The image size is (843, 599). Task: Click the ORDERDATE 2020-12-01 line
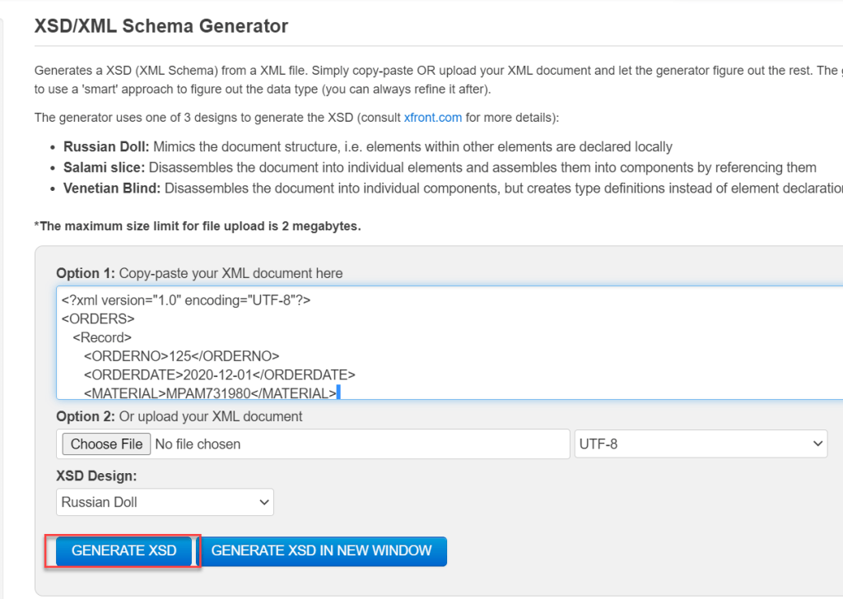click(x=219, y=375)
